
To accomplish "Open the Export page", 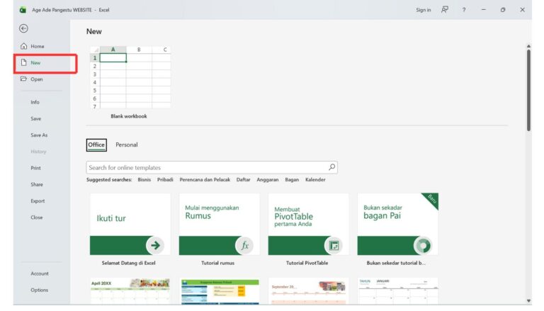I will point(38,201).
